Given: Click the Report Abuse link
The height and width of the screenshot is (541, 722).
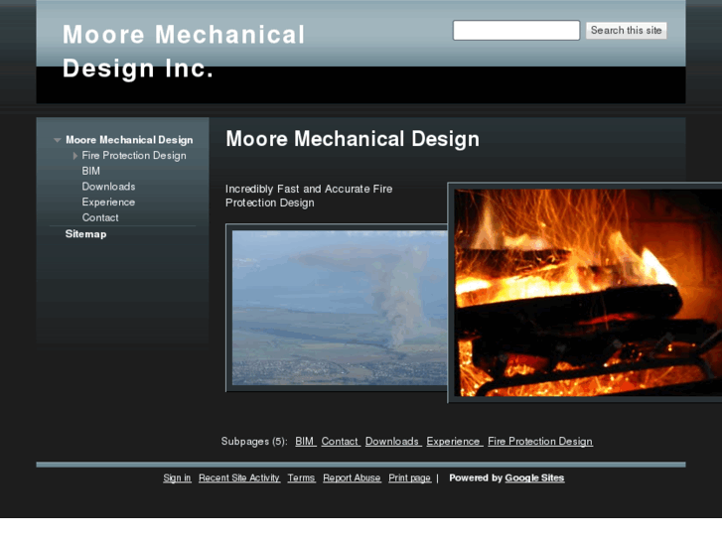Looking at the screenshot, I should pos(352,477).
